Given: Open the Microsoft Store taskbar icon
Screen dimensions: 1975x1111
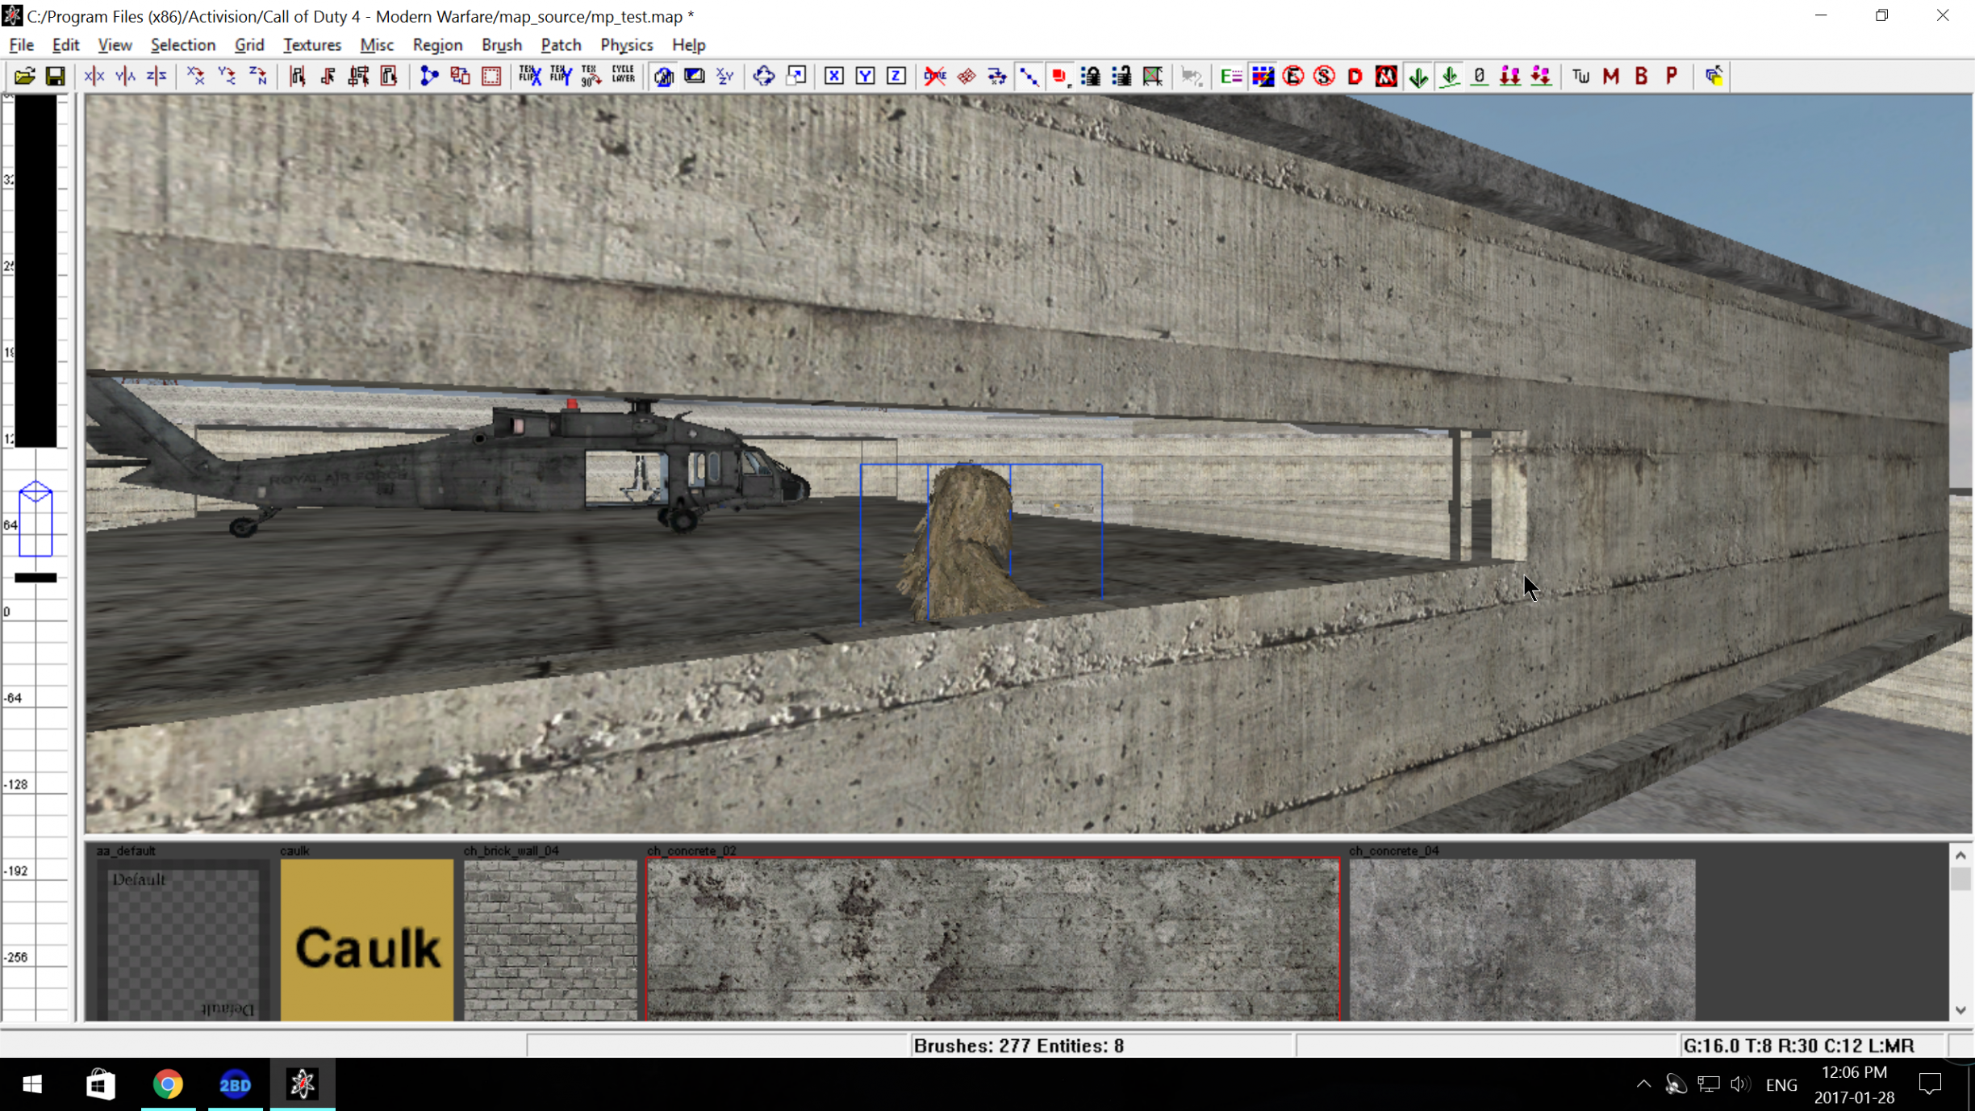Looking at the screenshot, I should click(x=100, y=1084).
